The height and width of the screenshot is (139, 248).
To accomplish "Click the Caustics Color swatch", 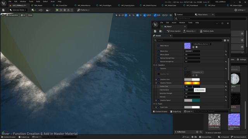I will coord(192,80).
